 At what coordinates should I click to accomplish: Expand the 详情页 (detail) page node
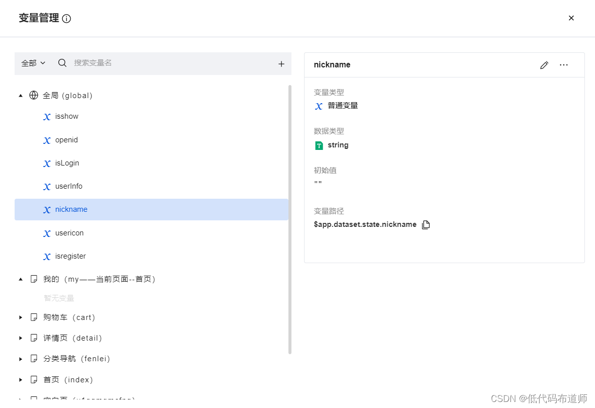(21, 338)
